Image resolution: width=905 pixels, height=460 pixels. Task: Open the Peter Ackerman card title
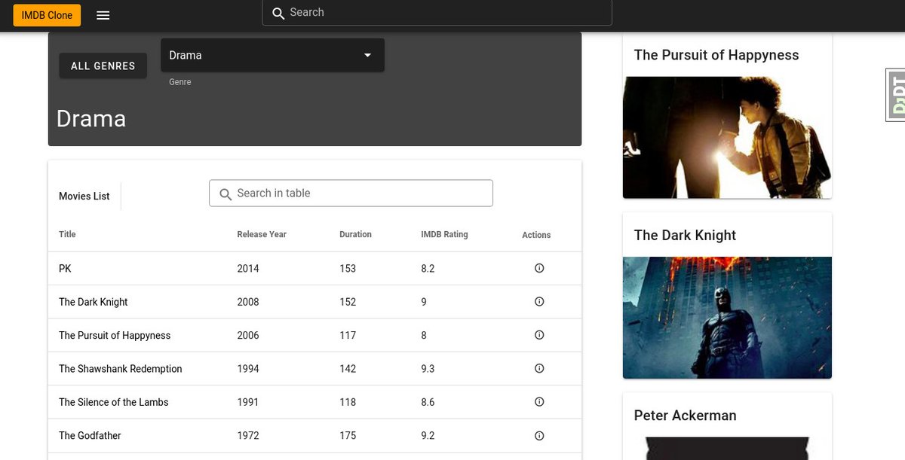685,415
